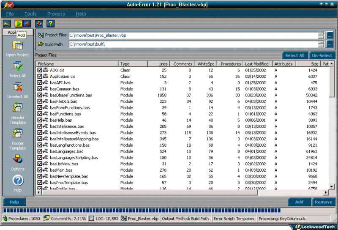
Task: Click the Comment% status bar icon
Action: [46, 218]
